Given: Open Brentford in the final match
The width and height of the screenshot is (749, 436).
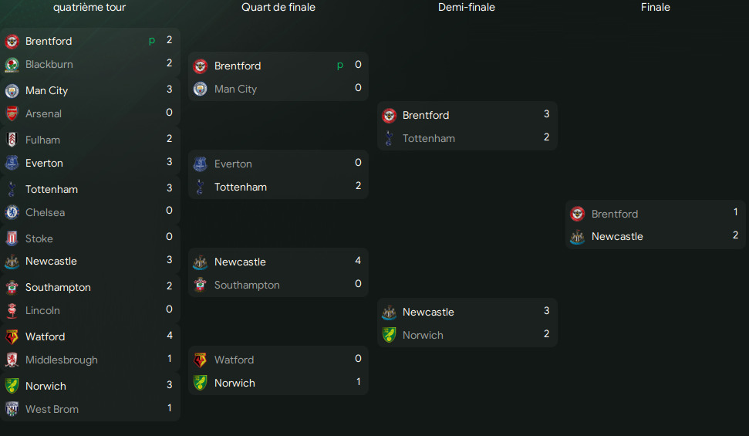Looking at the screenshot, I should 614,214.
